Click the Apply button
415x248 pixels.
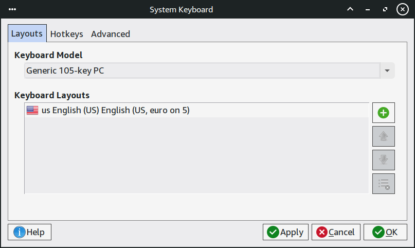[285, 232]
